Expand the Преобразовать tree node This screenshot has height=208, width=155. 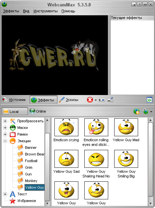(5, 121)
